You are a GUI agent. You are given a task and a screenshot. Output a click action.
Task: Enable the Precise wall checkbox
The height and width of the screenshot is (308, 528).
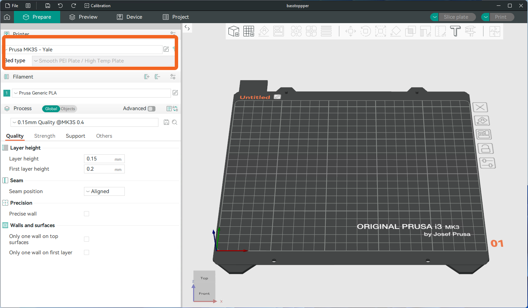(86, 213)
